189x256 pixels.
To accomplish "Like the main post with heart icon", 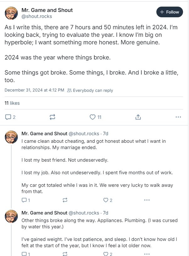I will 93,117.
